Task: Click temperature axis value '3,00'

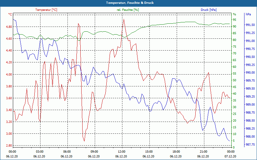Action: click(x=9, y=134)
